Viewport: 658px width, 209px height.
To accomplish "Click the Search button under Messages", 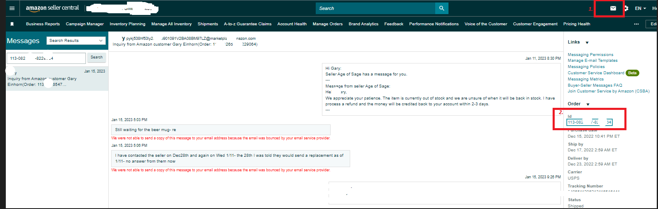I will (97, 58).
